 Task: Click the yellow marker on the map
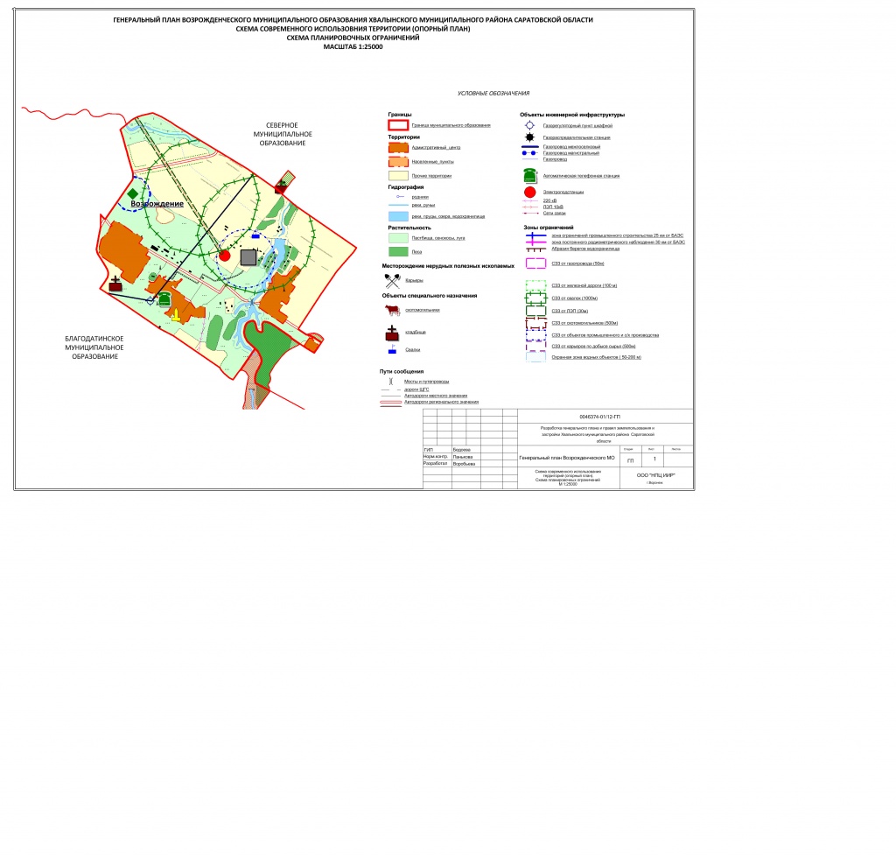pyautogui.click(x=176, y=315)
